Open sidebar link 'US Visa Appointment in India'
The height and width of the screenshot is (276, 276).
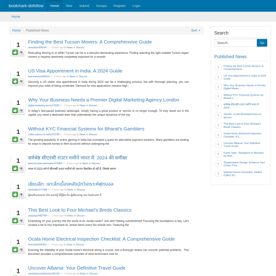[245, 77]
